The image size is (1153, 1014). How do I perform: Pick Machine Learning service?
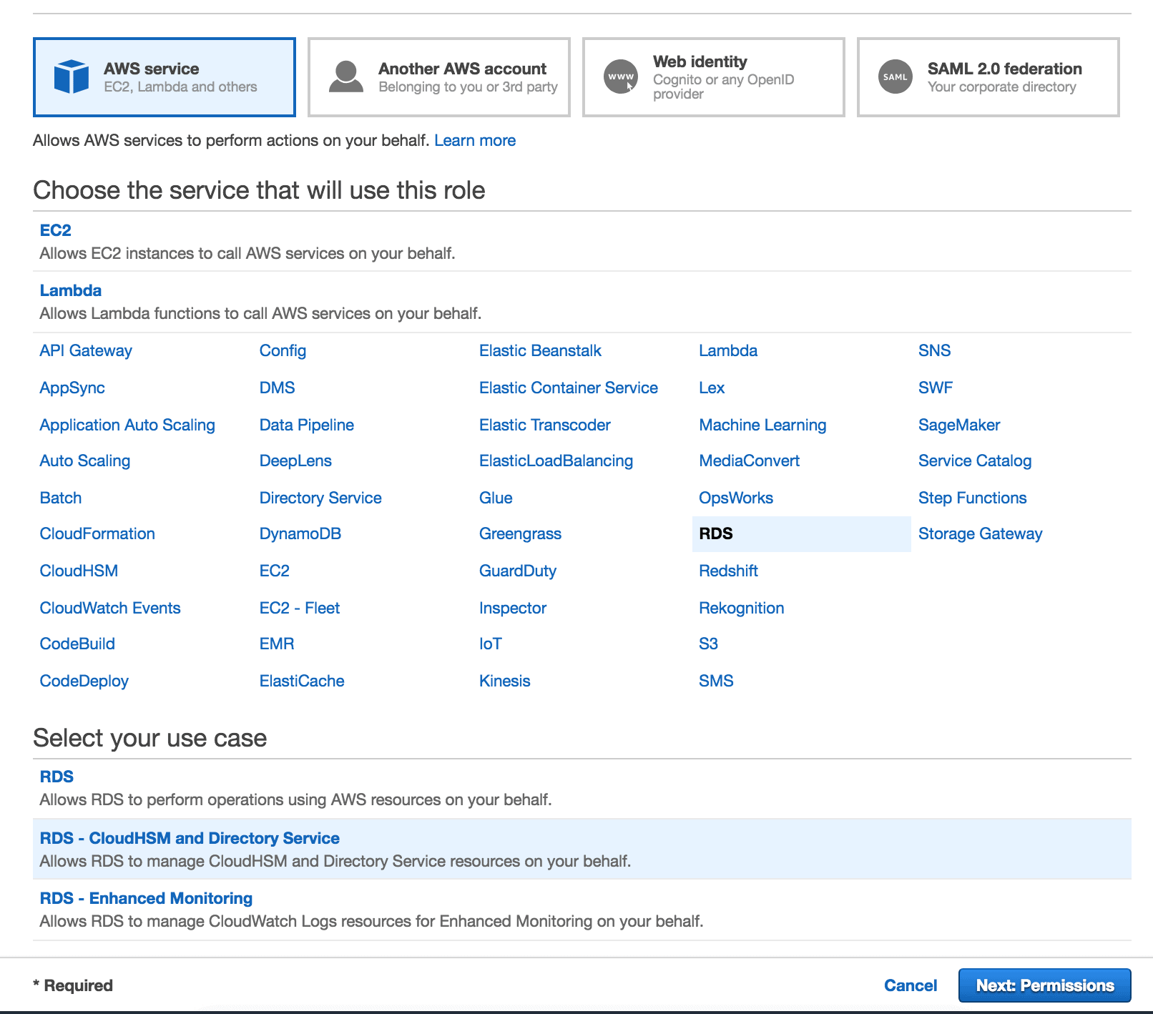[x=762, y=425]
